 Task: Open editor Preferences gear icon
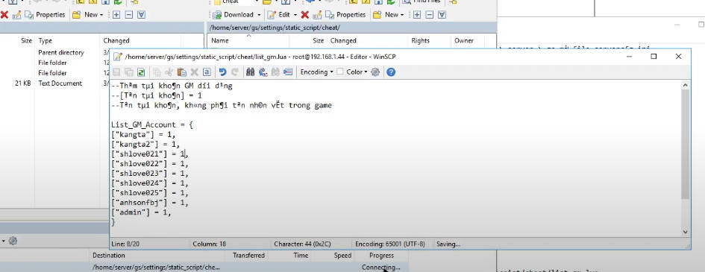375,72
